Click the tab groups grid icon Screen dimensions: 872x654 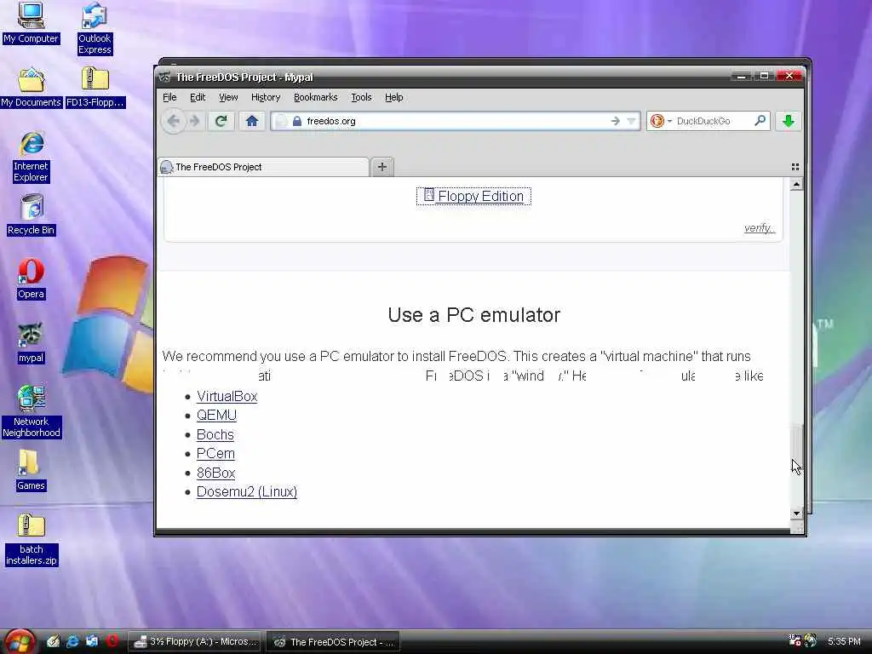(795, 167)
